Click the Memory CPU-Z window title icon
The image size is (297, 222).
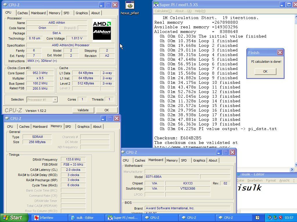coord(7,118)
